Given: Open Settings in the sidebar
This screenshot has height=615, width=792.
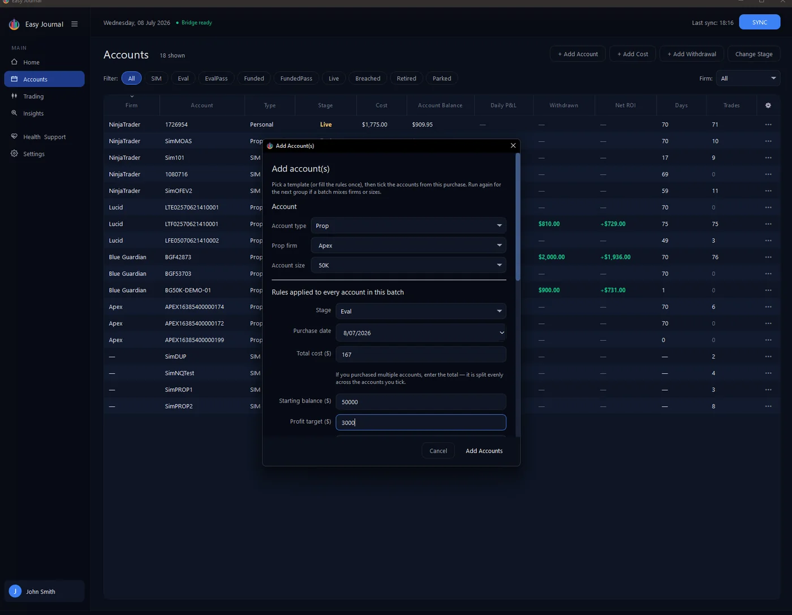Looking at the screenshot, I should [x=44, y=154].
